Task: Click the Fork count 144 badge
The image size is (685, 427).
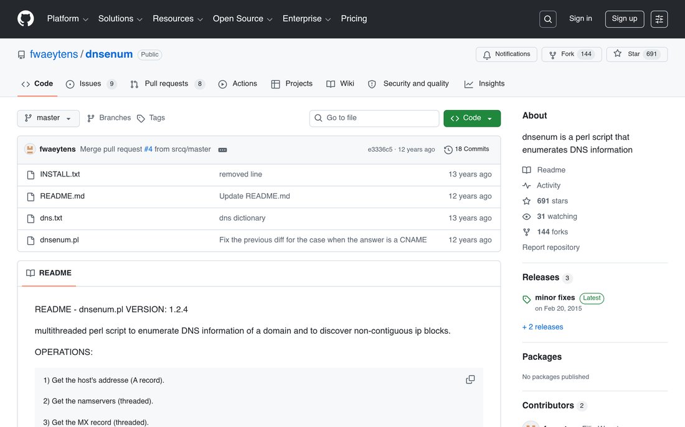Action: coord(586,54)
